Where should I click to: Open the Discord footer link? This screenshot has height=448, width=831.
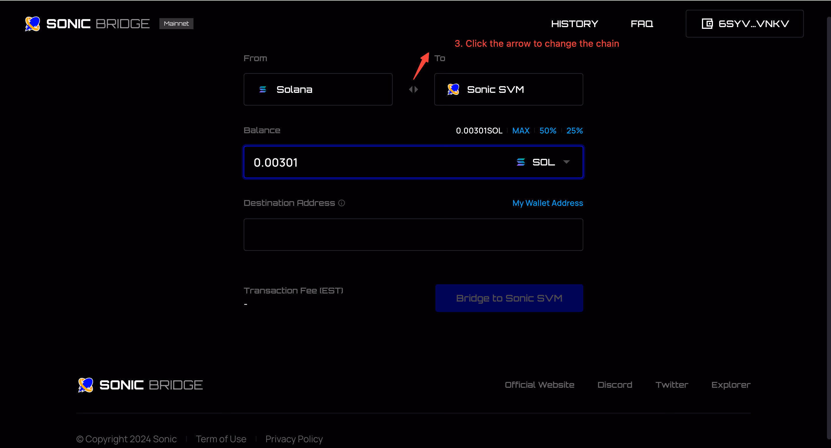click(614, 385)
